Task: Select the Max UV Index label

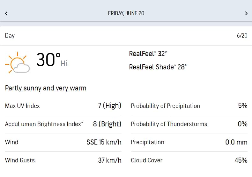Action: click(x=22, y=106)
